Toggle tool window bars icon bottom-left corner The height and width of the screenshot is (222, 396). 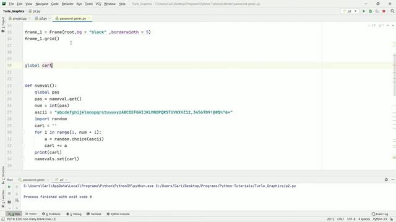point(3,220)
